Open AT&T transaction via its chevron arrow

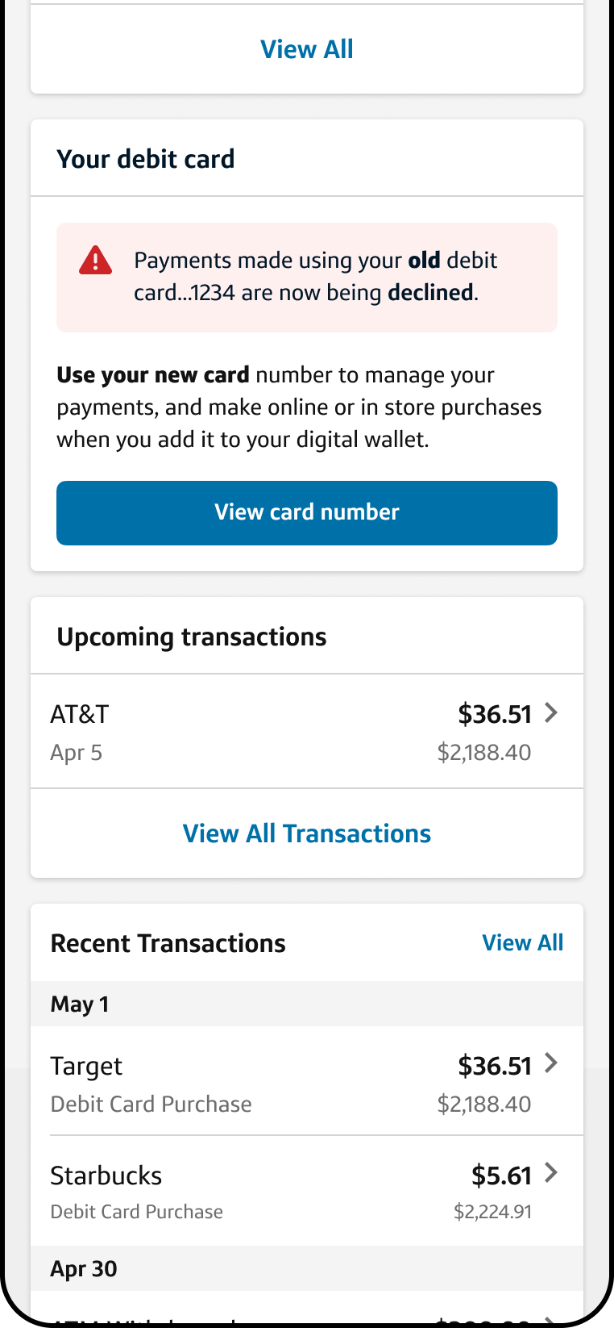click(x=551, y=713)
